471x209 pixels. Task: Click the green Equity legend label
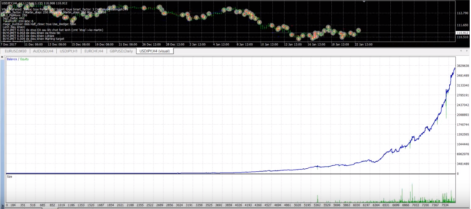tap(24, 59)
